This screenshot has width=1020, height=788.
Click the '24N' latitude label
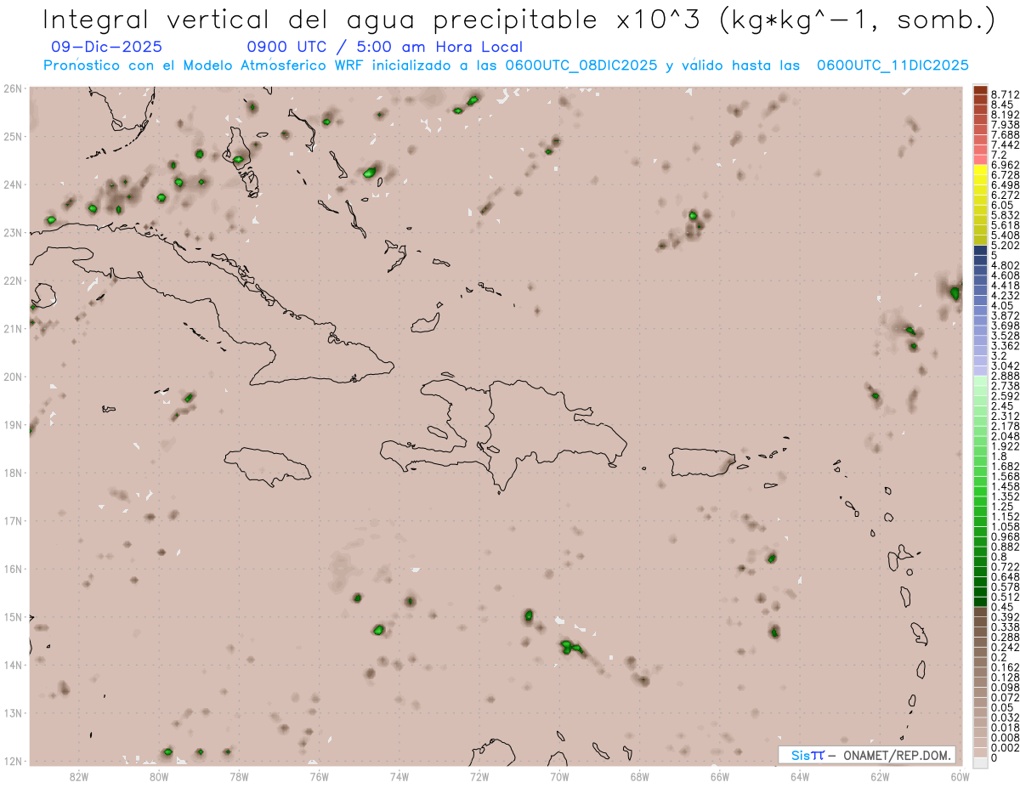13,184
